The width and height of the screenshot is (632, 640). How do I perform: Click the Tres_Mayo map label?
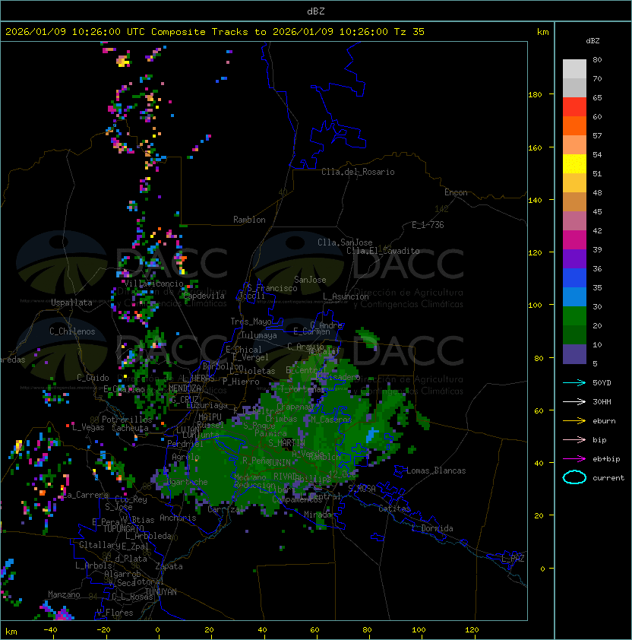pyautogui.click(x=251, y=322)
